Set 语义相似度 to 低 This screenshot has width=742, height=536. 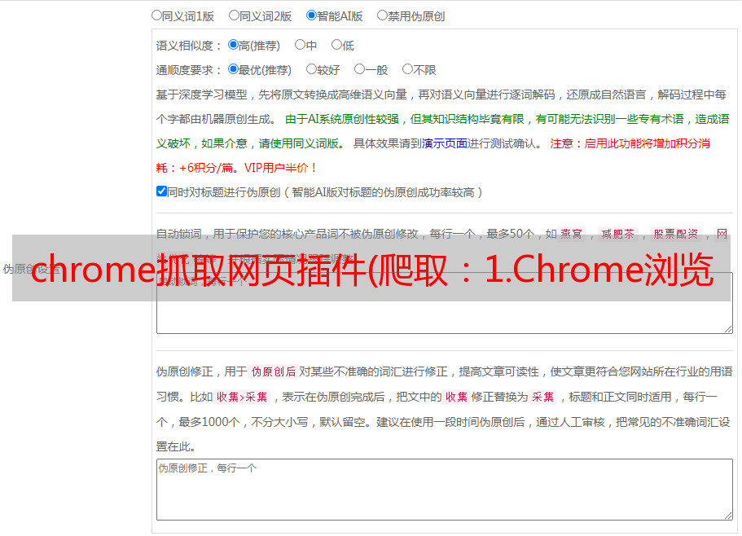pos(336,45)
